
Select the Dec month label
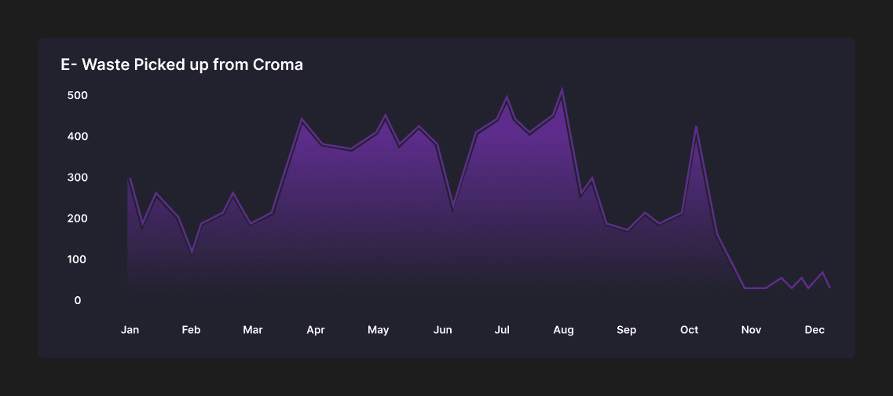coord(815,330)
